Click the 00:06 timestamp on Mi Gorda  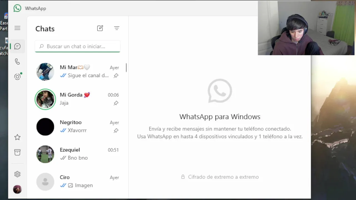[x=113, y=95]
